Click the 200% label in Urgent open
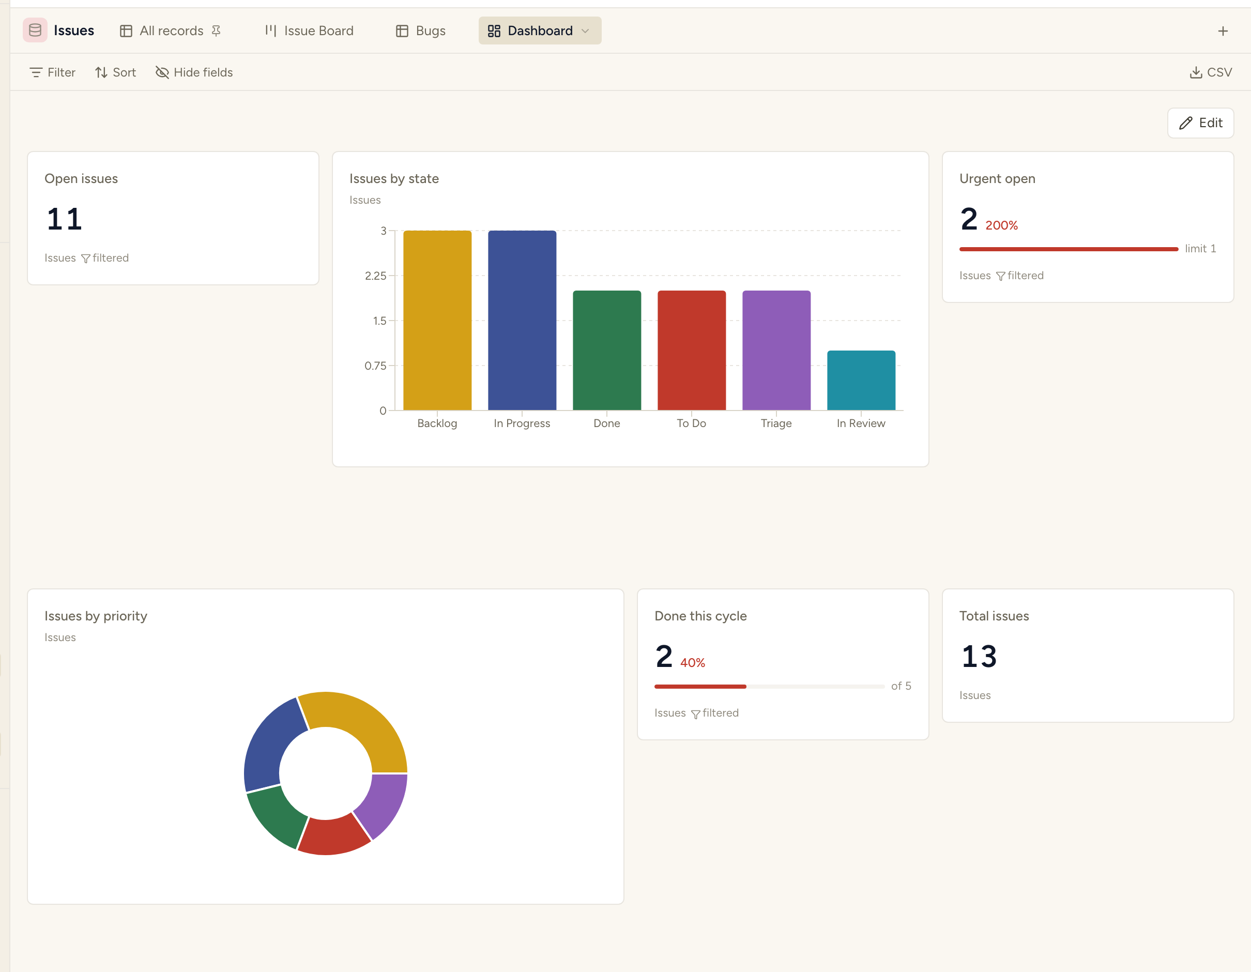Screen dimensions: 1251x972 [1001, 225]
